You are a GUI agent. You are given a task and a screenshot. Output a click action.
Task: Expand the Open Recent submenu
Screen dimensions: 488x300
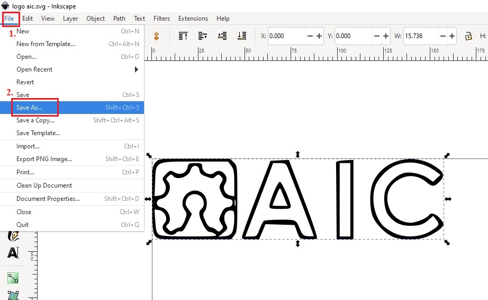72,69
